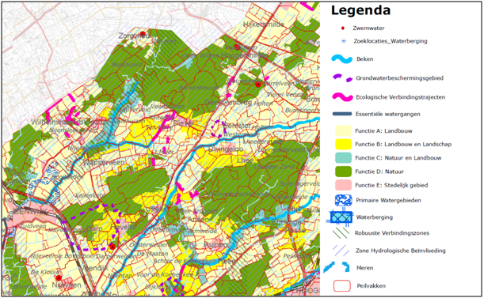Select the green Functie D: Natuur swatch
The image size is (484, 298).
pos(343,172)
